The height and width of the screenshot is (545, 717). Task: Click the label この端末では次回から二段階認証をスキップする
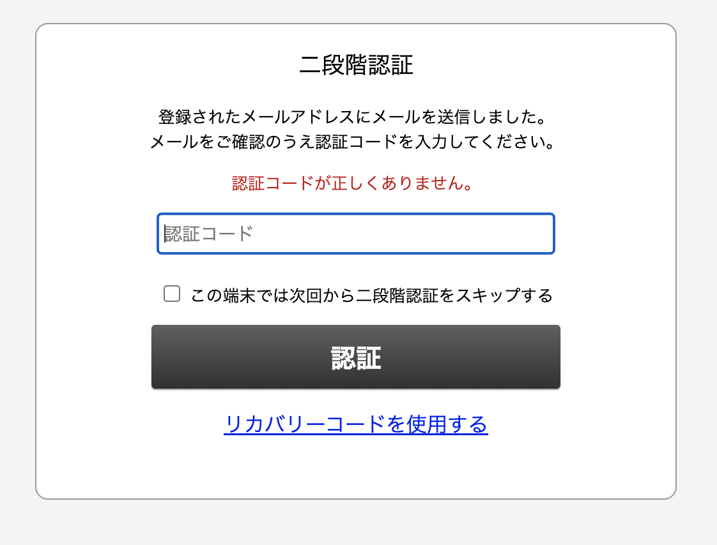click(371, 295)
